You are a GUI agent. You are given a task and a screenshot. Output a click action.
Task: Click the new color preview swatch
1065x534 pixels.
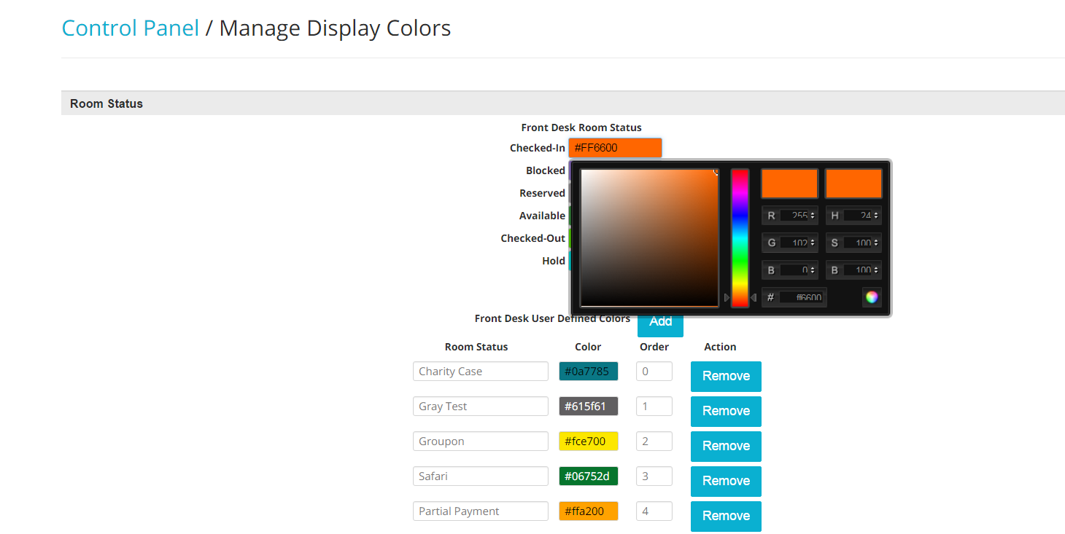[x=789, y=184]
